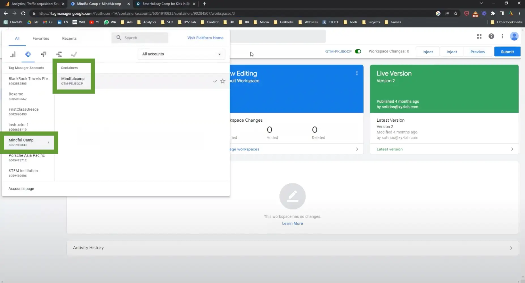Screen dimensions: 525x283
Task: Open the browser extensions puzzle icon
Action: point(493,13)
